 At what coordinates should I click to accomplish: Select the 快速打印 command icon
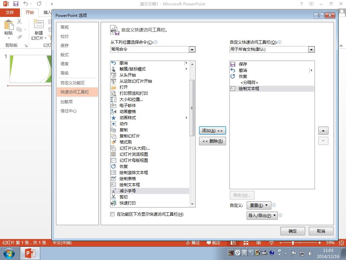[114, 203]
